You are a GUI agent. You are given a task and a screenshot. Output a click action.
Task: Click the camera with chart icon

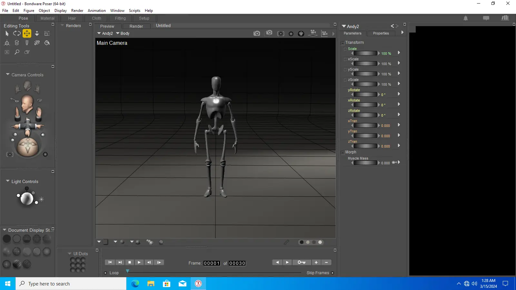coord(324,33)
